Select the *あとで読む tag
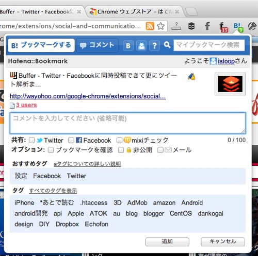Screen dimensions: 258x256 coord(57,203)
